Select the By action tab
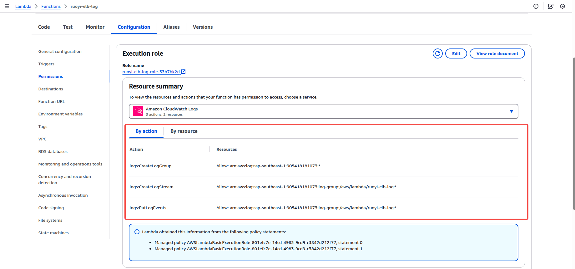The height and width of the screenshot is (269, 575). click(x=146, y=131)
